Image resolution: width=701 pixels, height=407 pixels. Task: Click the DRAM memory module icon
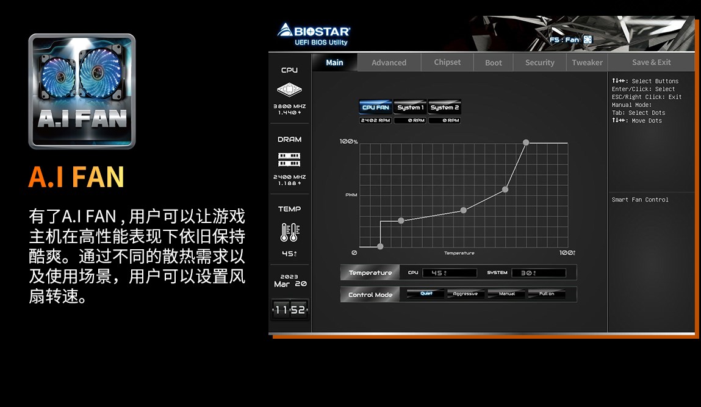289,159
